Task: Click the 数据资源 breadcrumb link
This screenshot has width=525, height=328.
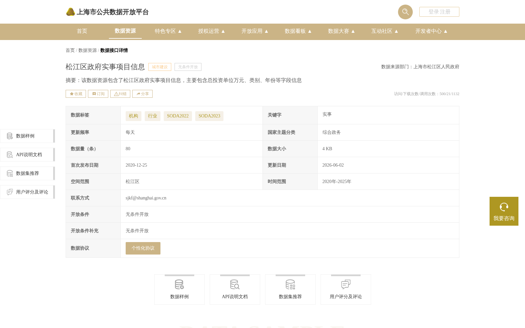Action: point(88,50)
